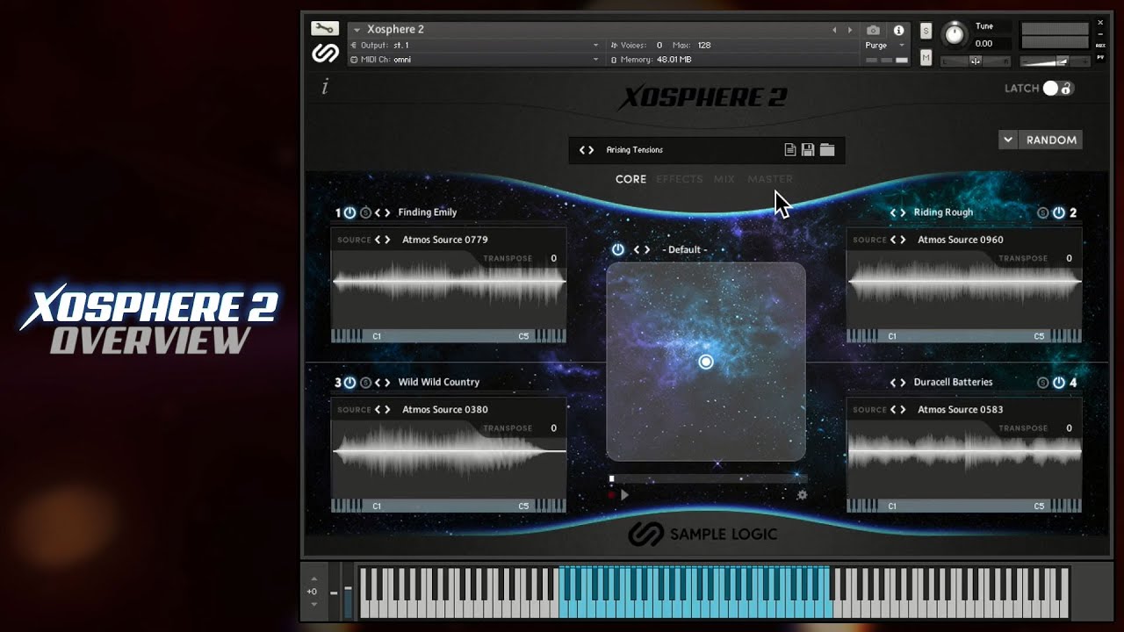This screenshot has width=1124, height=632.
Task: Load next source for Atmos Source 0960
Action: 903,240
